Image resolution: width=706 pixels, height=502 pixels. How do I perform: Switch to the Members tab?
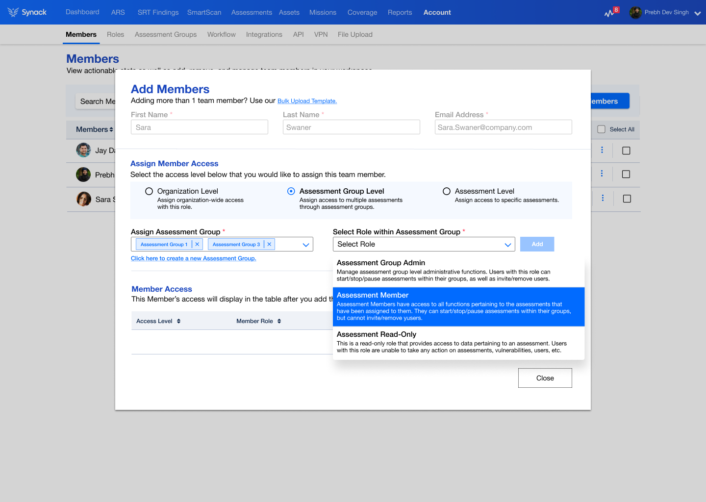[x=81, y=34]
